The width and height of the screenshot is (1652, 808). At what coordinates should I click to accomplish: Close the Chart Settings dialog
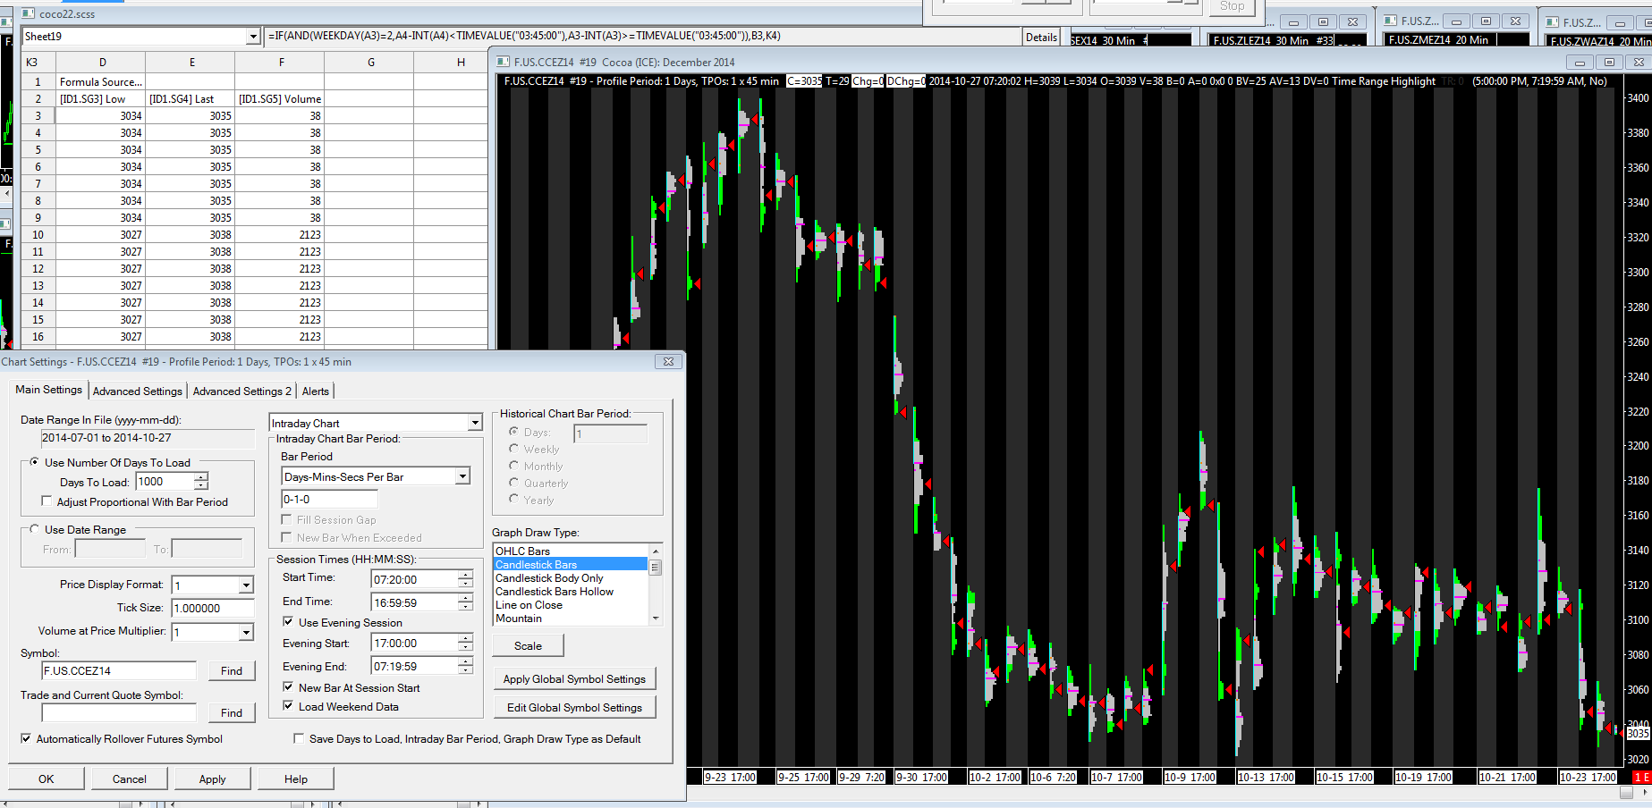[668, 362]
